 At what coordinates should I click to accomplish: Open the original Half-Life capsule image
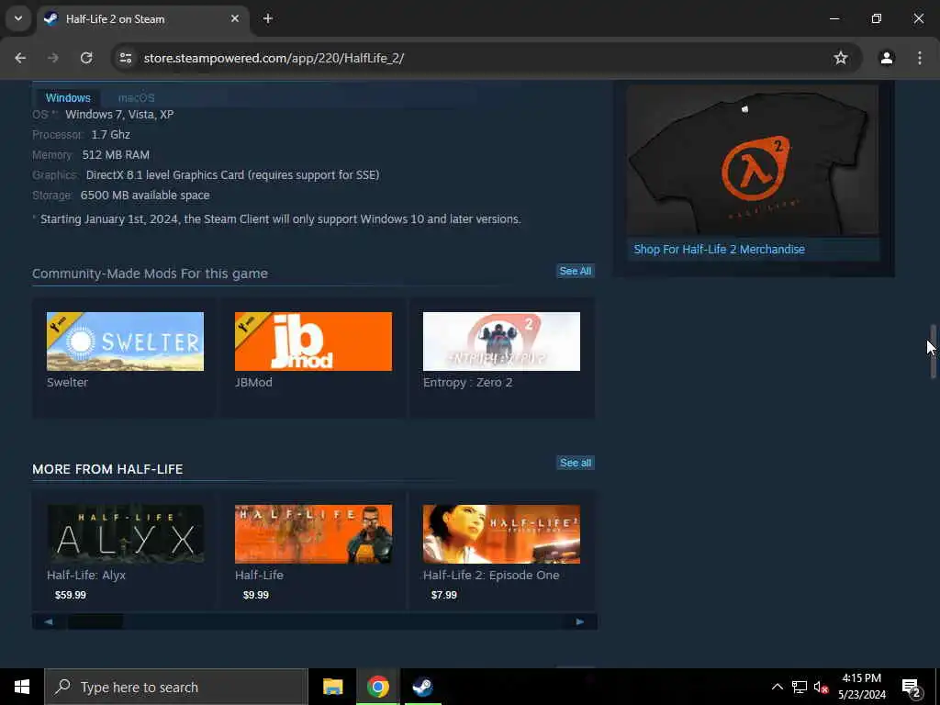(x=314, y=534)
